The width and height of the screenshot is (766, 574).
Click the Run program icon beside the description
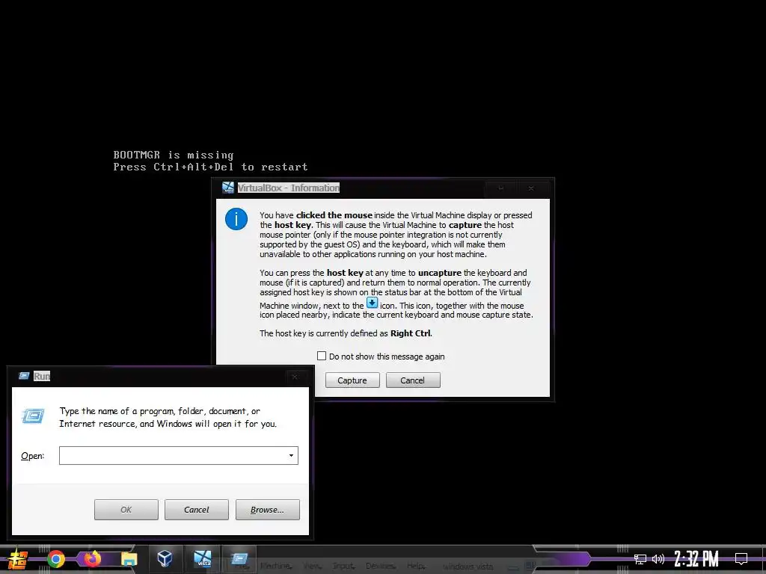pyautogui.click(x=33, y=416)
